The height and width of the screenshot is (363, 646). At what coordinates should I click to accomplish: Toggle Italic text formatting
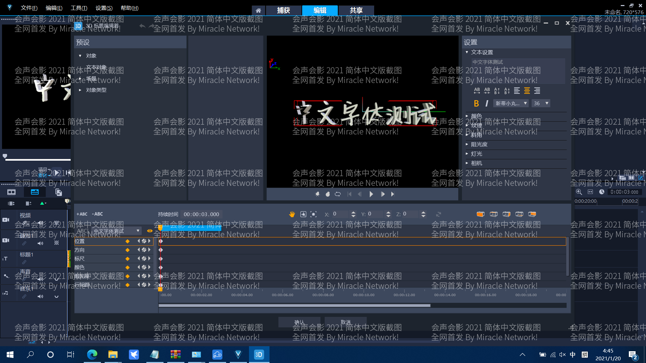[487, 104]
